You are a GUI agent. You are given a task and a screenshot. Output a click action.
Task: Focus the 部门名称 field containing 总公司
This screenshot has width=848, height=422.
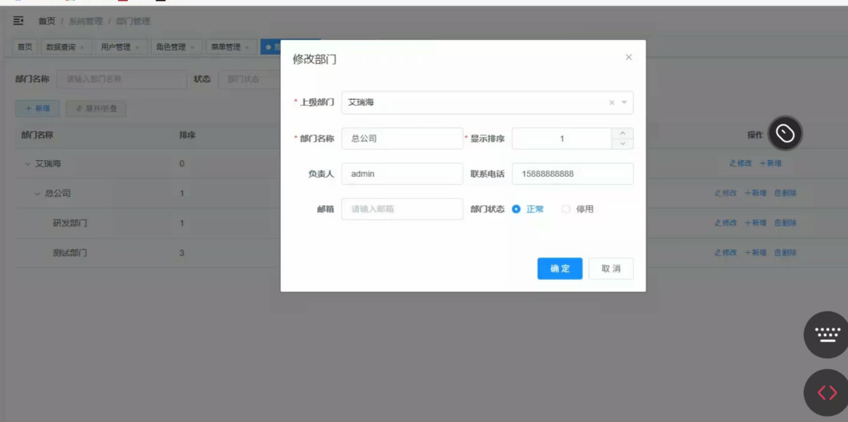(x=402, y=139)
